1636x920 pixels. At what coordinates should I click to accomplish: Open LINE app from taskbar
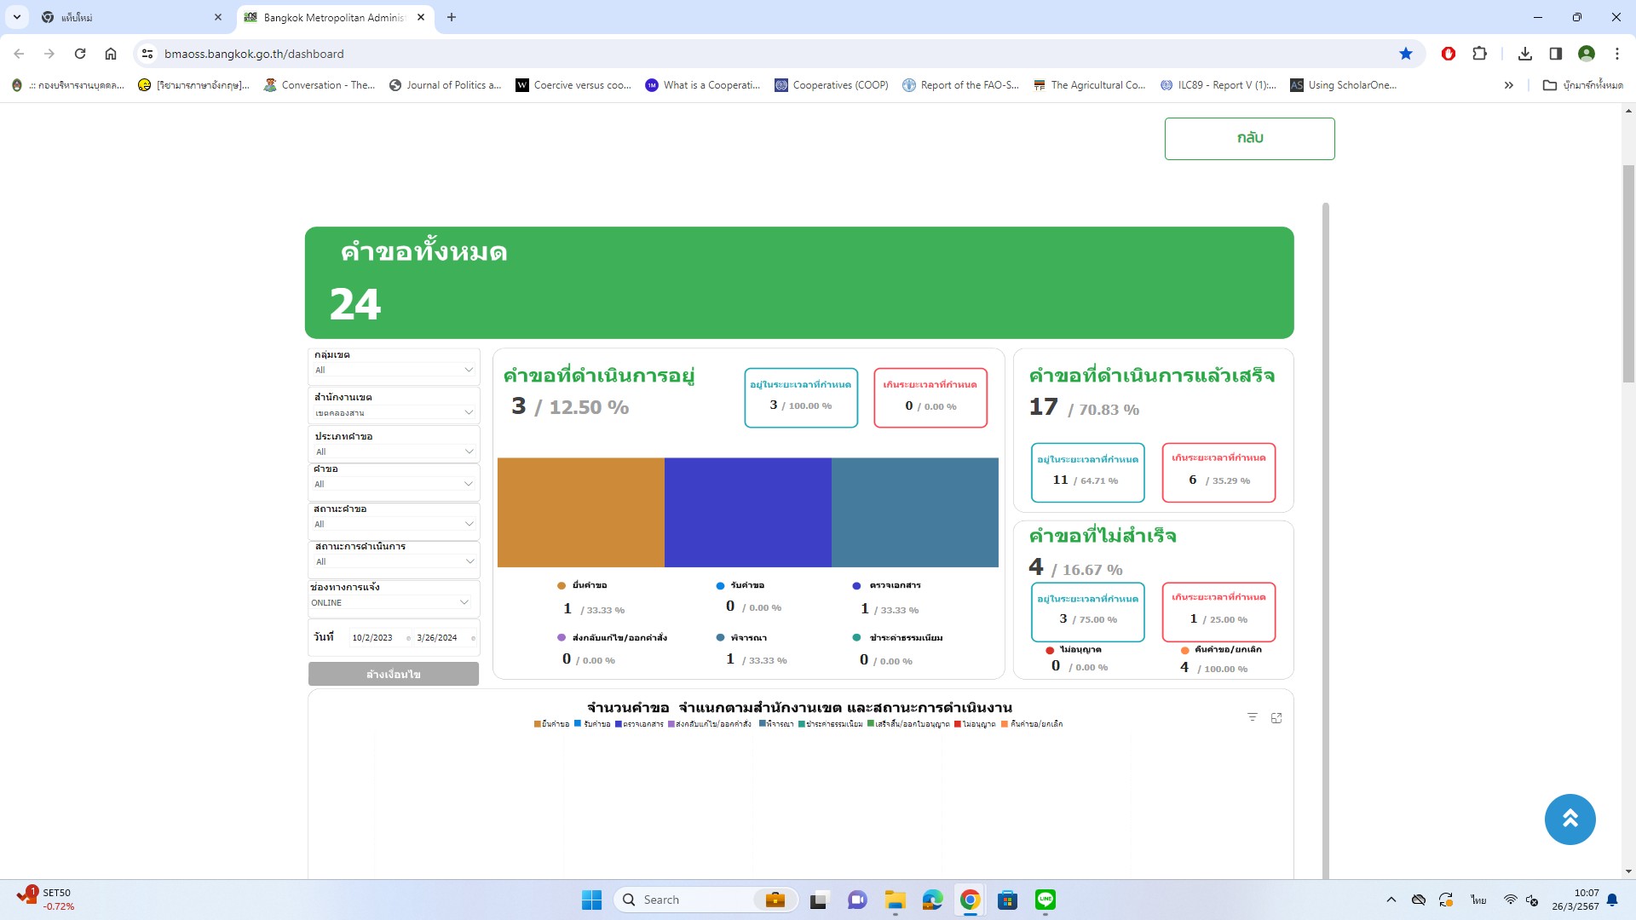click(1045, 900)
